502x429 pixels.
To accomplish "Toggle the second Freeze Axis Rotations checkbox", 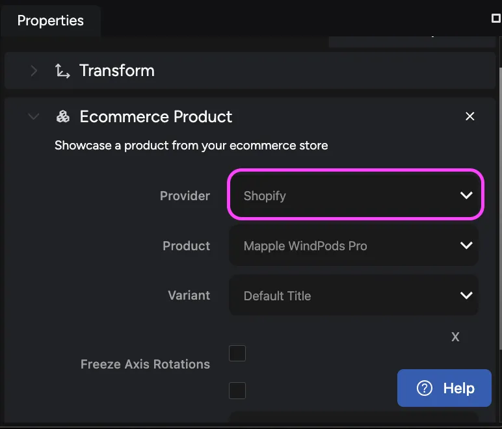I will coord(237,391).
